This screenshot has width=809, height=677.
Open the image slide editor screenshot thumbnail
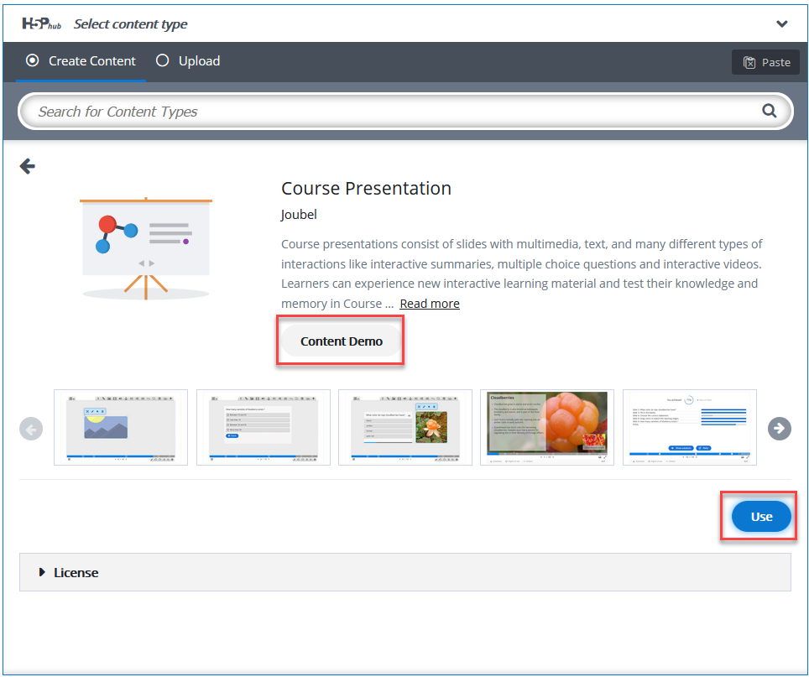click(x=121, y=428)
